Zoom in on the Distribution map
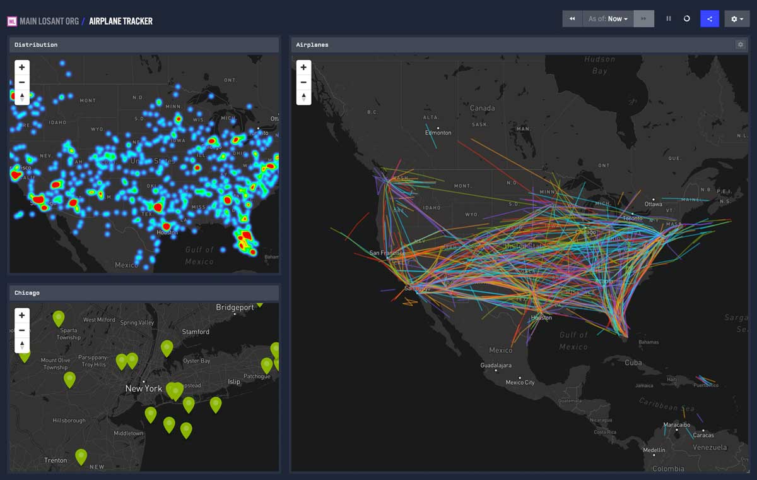This screenshot has height=480, width=757. [x=21, y=67]
